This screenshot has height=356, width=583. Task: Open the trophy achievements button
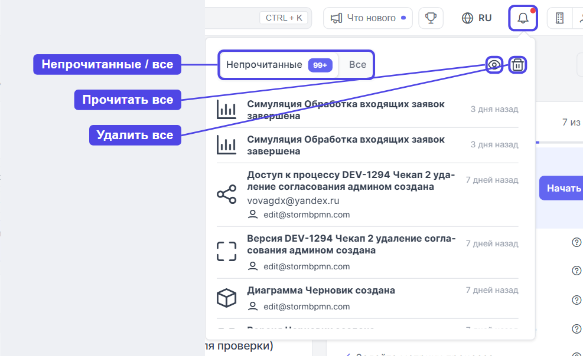431,18
